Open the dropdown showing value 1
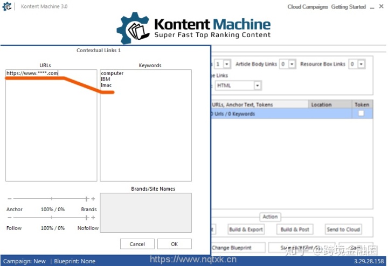The height and width of the screenshot is (266, 388). (x=227, y=64)
